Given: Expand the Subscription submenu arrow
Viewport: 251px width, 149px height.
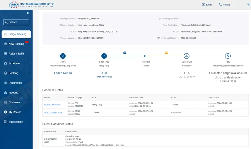Looking at the screenshot, I should (29, 121).
